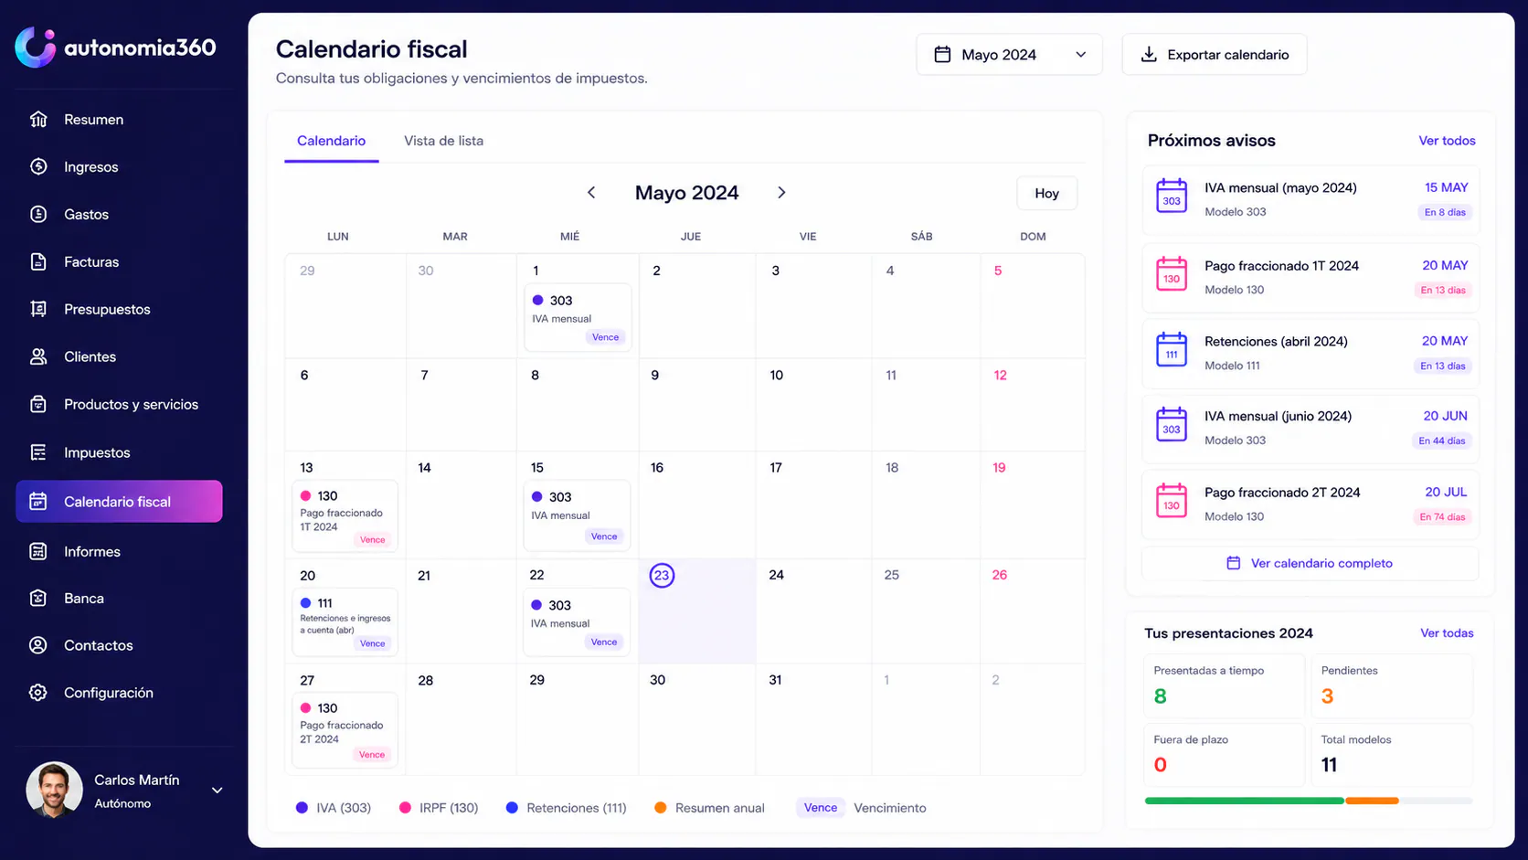This screenshot has height=860, width=1528.
Task: Click the Productos y servicios icon
Action: [x=38, y=404]
